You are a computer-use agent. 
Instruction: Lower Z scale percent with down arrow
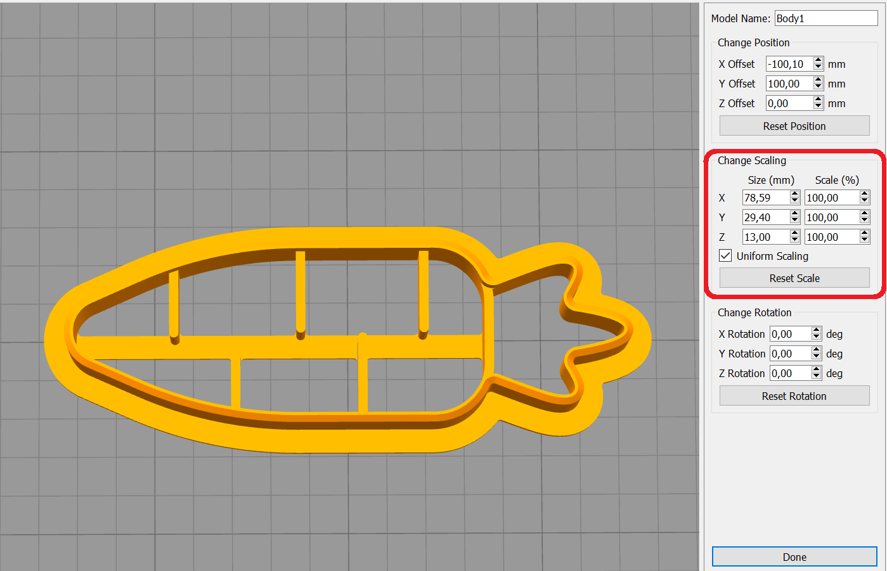[865, 241]
